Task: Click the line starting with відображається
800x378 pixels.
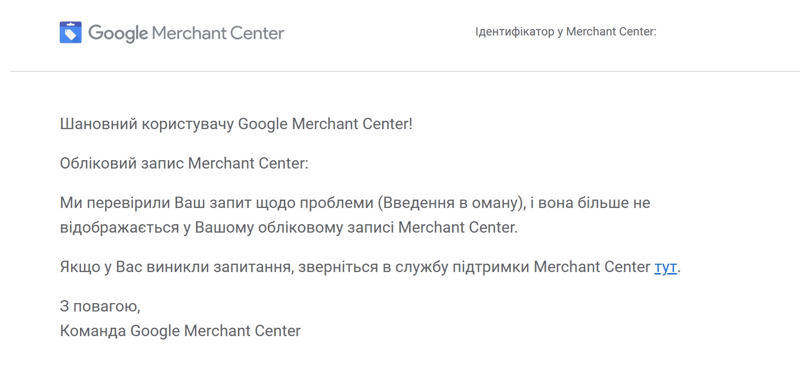Action: point(289,228)
